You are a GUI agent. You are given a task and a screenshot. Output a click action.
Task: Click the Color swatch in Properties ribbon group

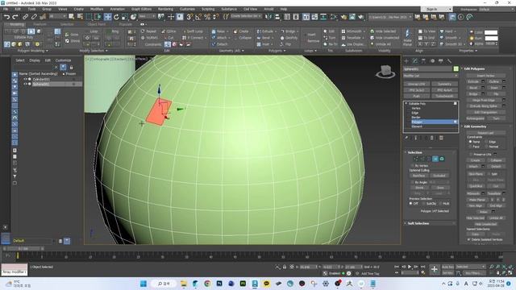tap(491, 32)
